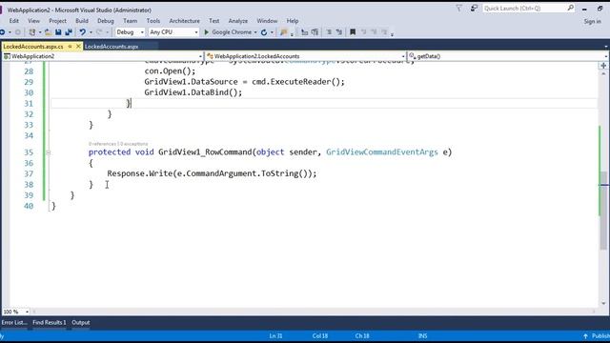The height and width of the screenshot is (343, 610).
Task: Click the Open File folder icon
Action: coord(48,32)
